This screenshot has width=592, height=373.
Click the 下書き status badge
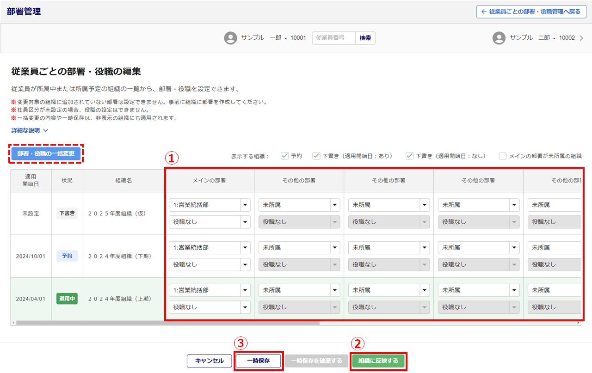(x=67, y=214)
